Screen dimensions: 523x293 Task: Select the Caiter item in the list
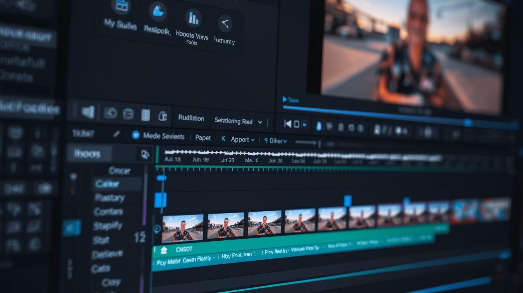(107, 184)
